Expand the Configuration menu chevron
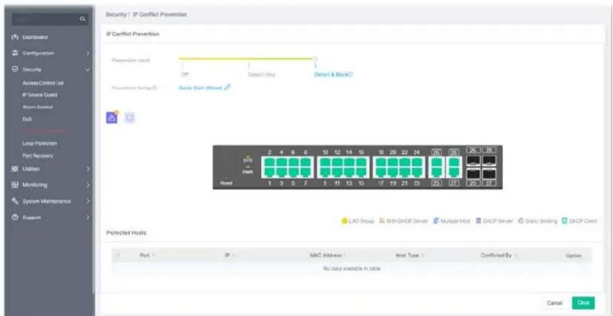This screenshot has height=316, width=613. [x=88, y=53]
